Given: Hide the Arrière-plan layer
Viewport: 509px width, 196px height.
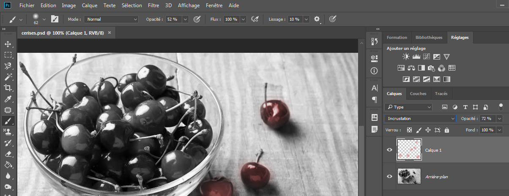Looking at the screenshot, I should pyautogui.click(x=390, y=176).
